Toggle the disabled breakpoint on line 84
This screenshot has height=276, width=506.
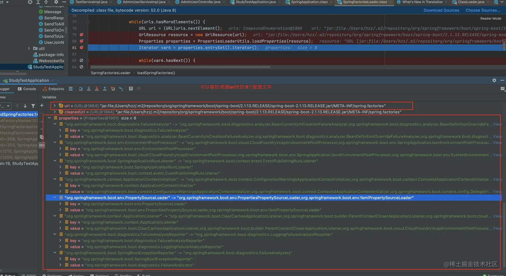pyautogui.click(x=81, y=67)
